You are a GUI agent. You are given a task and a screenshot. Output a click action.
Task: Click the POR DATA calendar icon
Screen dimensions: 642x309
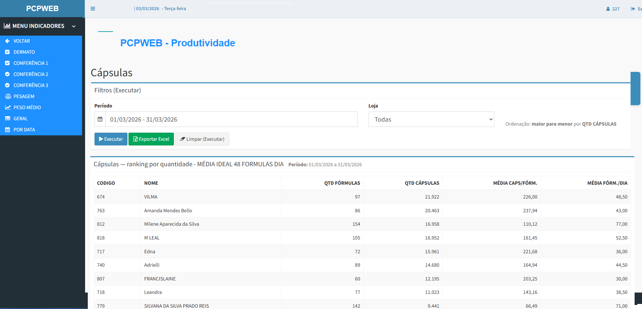(8, 130)
